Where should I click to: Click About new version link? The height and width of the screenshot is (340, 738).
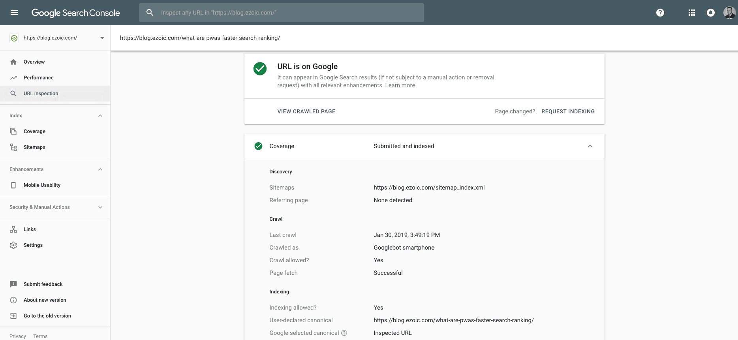[x=45, y=300]
